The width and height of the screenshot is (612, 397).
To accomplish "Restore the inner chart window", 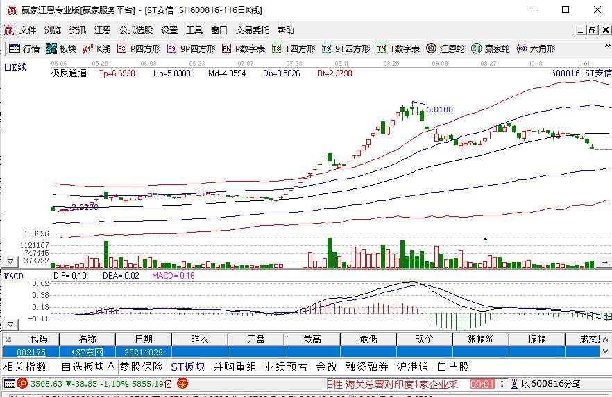I will pyautogui.click(x=593, y=30).
